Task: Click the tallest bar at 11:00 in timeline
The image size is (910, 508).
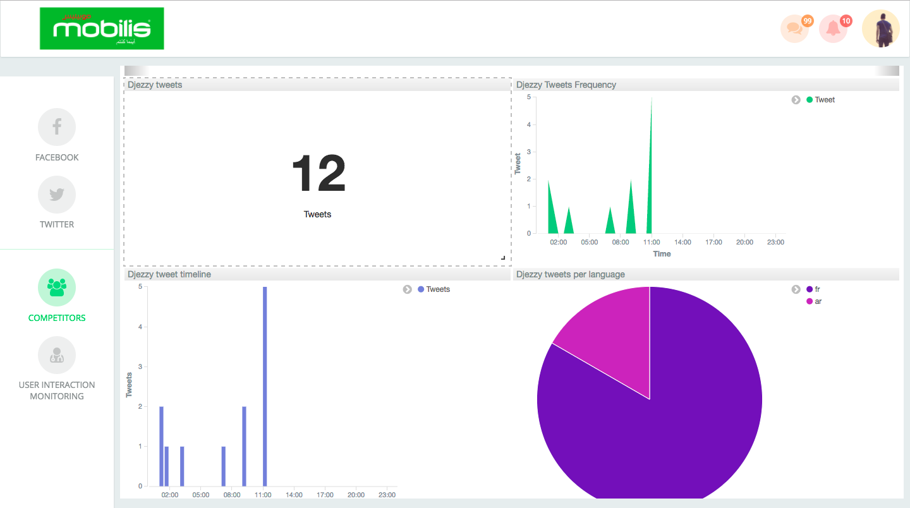Action: click(265, 386)
